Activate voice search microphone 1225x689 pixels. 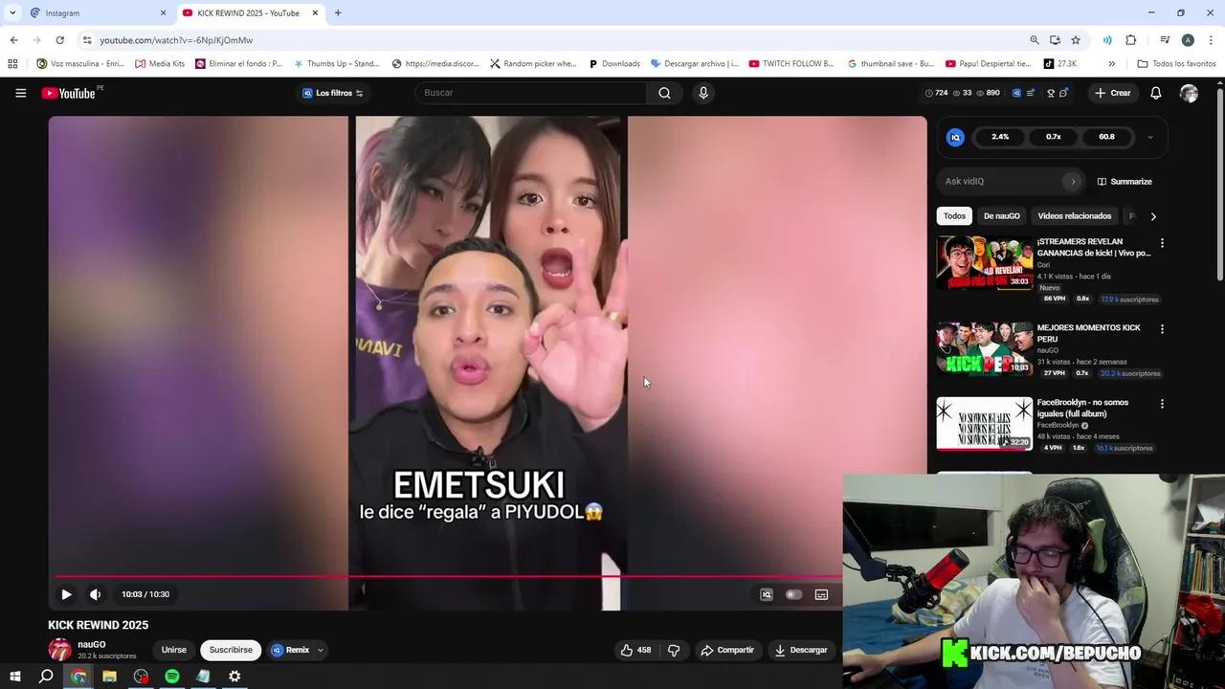(703, 93)
